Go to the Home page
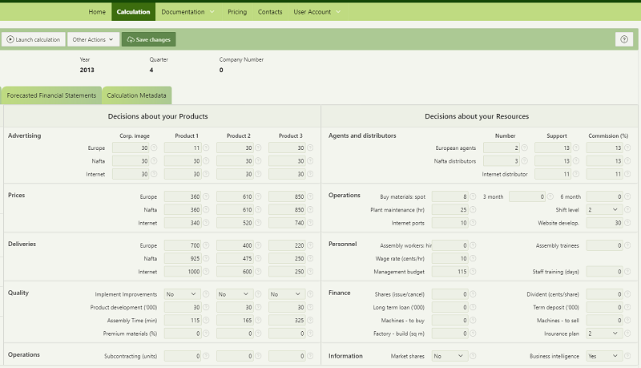Screen dimensions: 641x368 97,12
